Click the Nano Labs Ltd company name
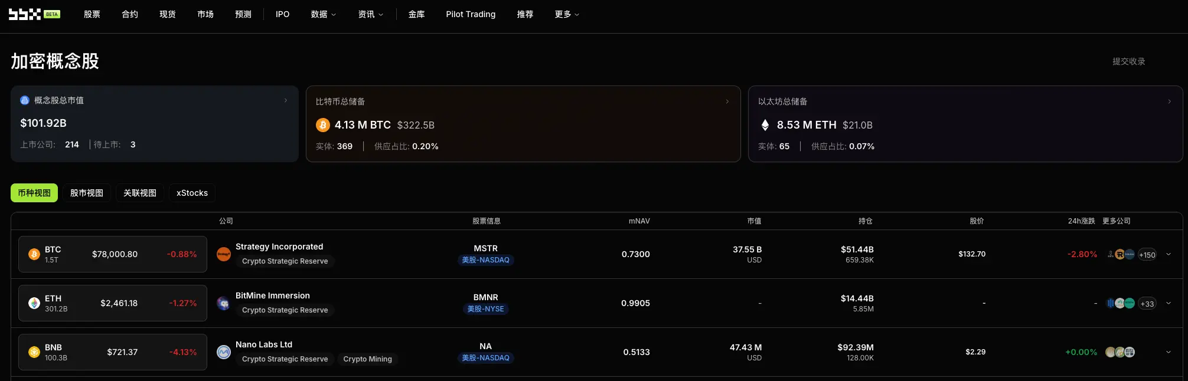 (x=264, y=344)
